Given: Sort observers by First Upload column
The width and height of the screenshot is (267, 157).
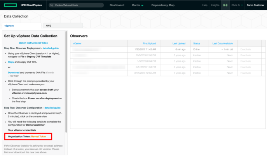Looking at the screenshot, I should [x=150, y=43].
